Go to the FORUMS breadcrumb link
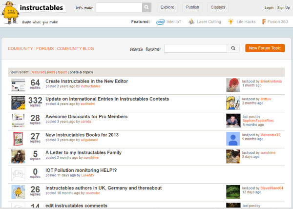 (x=45, y=48)
